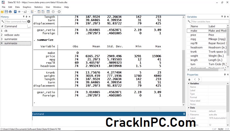Collapse the Data section in Properties
The width and height of the screenshot is (230, 131).
tap(189, 108)
